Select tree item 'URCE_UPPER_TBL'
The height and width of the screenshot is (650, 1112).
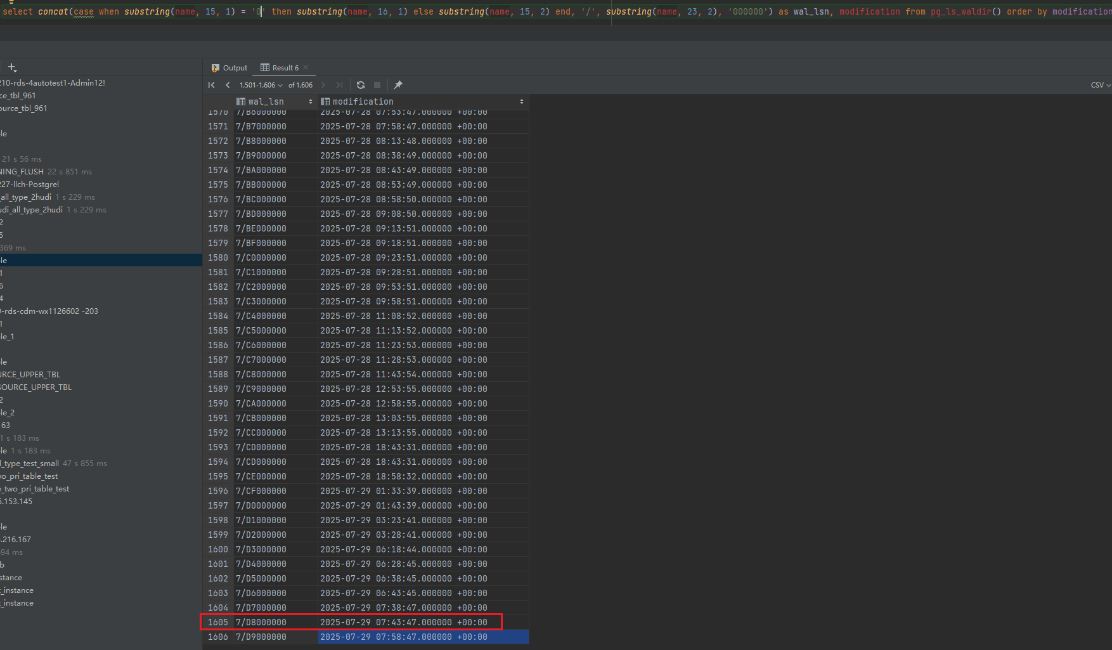(30, 375)
